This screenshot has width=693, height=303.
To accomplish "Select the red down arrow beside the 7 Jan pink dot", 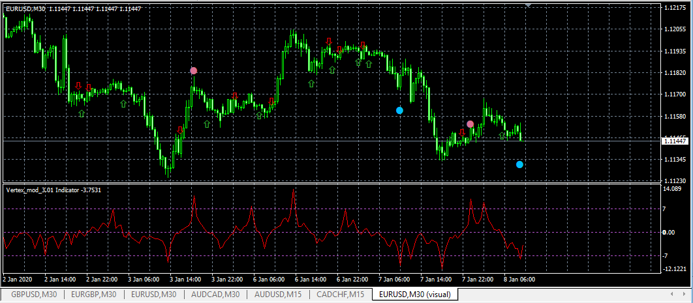I will coord(462,132).
